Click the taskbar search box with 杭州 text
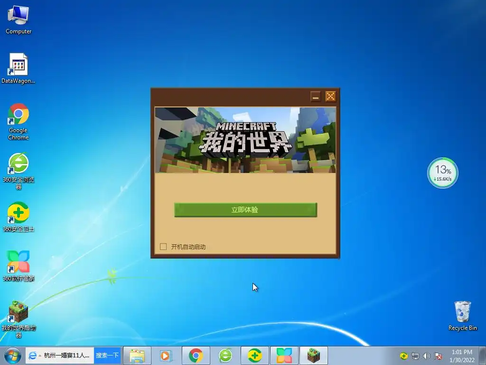486x365 pixels. click(x=60, y=355)
